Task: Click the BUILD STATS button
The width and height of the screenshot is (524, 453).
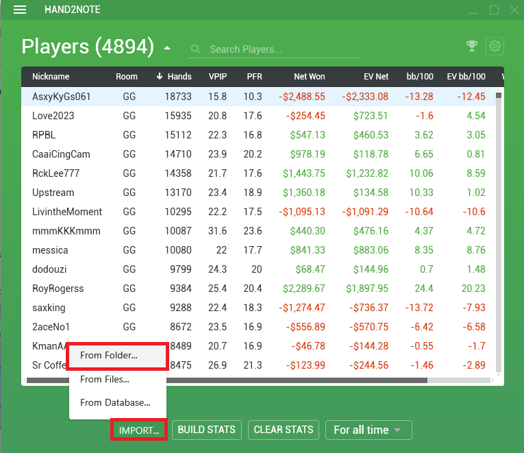Action: (x=206, y=430)
